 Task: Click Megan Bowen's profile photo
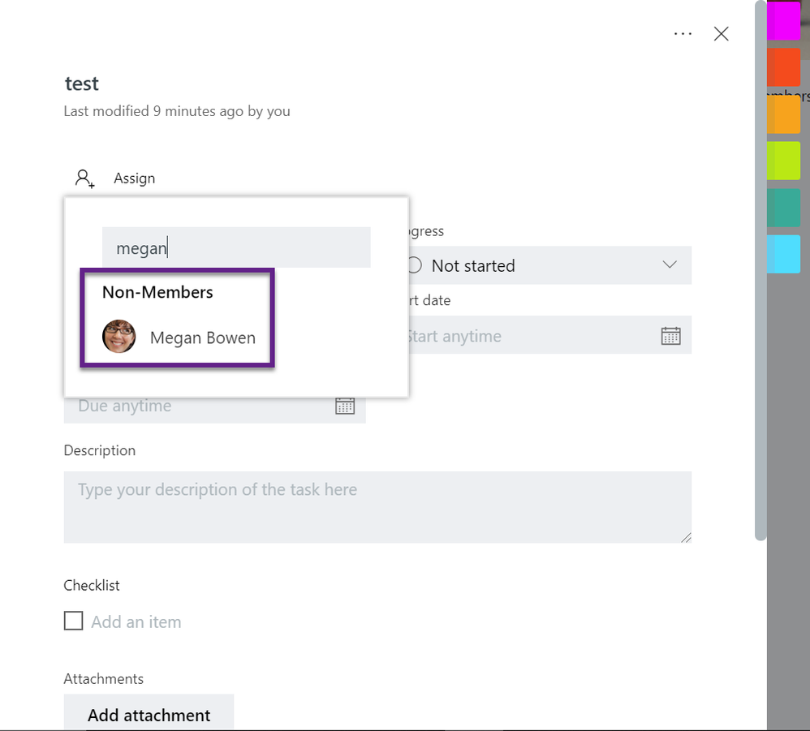[x=118, y=337]
